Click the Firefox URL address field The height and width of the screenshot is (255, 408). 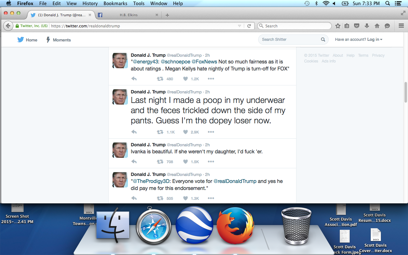(143, 26)
